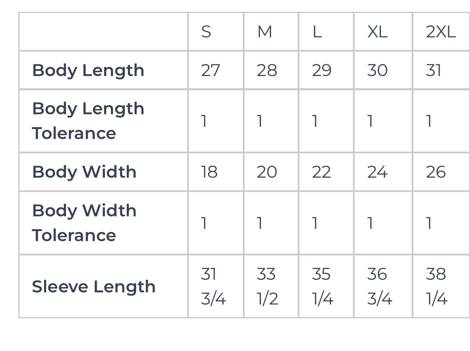Click body width value 24 for XL
The width and height of the screenshot is (470, 351).
pos(377,172)
